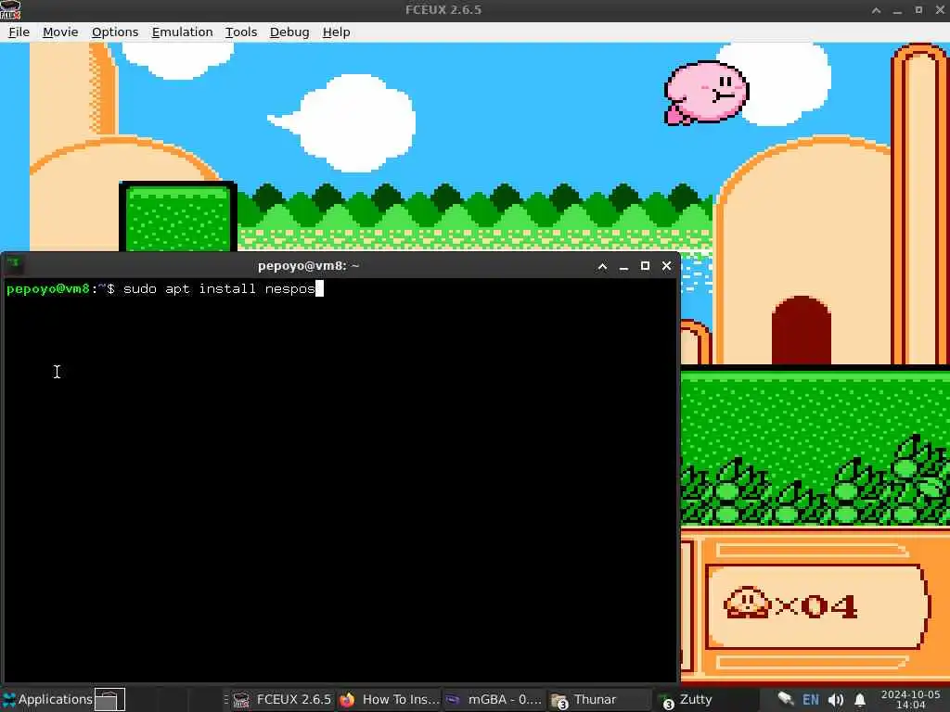The height and width of the screenshot is (712, 950).
Task: Open the EN keyboard layout indicator
Action: [811, 700]
